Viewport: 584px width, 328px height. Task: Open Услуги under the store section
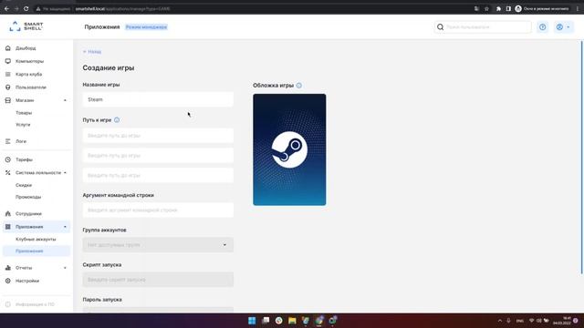coord(23,125)
